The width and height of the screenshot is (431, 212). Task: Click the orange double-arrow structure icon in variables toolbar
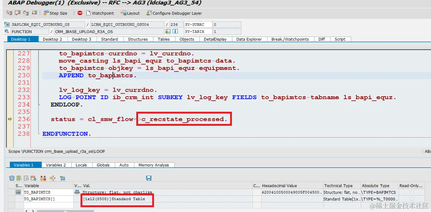coord(43,178)
